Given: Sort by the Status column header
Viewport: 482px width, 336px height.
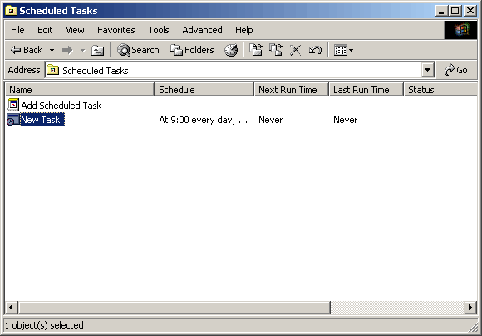Looking at the screenshot, I should point(440,90).
